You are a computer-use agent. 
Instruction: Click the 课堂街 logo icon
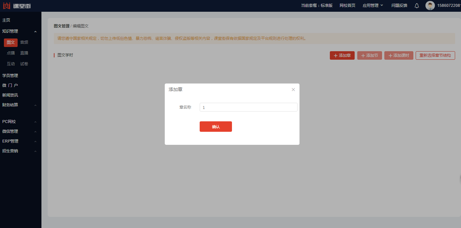(x=7, y=6)
